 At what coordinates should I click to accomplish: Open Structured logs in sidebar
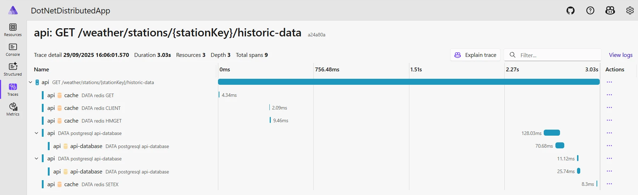coord(13,69)
